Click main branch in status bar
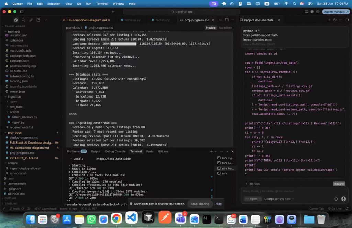 pos(14,209)
